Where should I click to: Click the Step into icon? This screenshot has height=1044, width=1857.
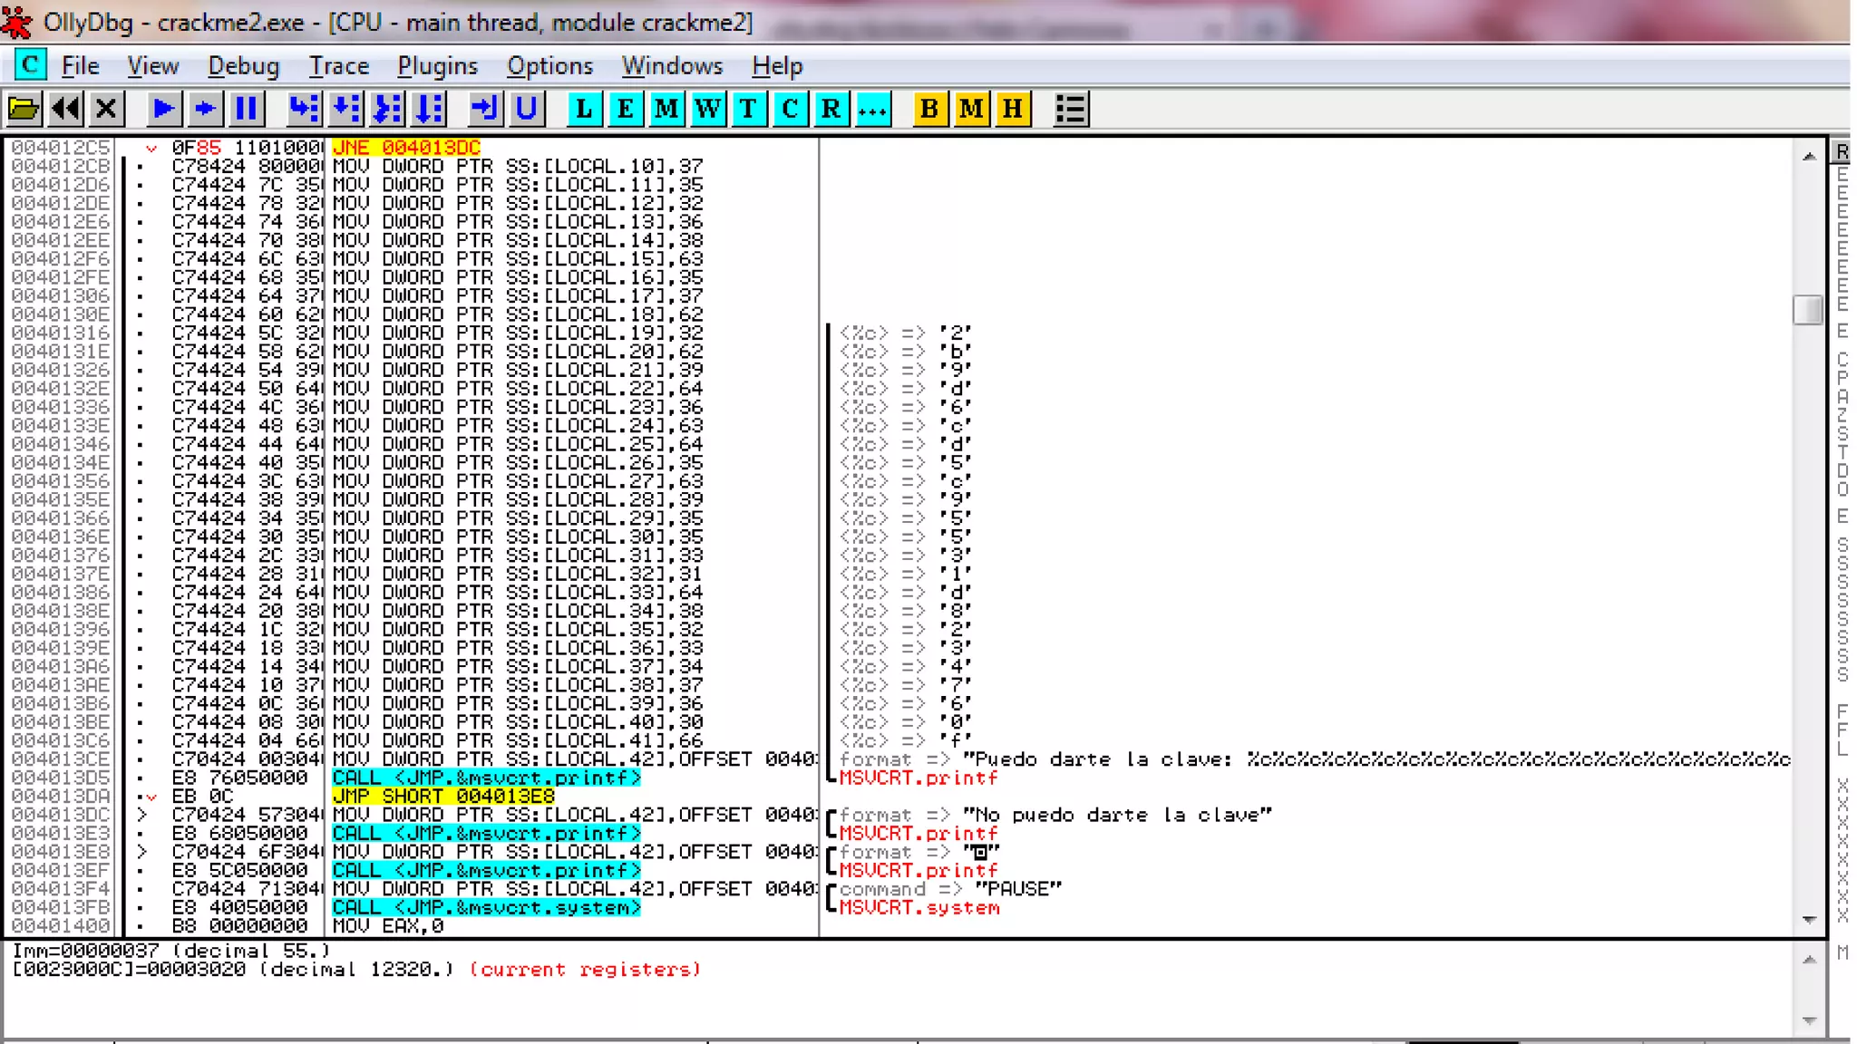tap(304, 110)
